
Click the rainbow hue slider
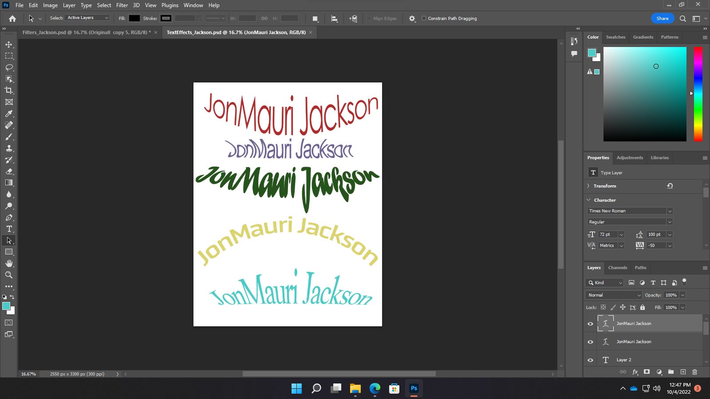(x=698, y=94)
